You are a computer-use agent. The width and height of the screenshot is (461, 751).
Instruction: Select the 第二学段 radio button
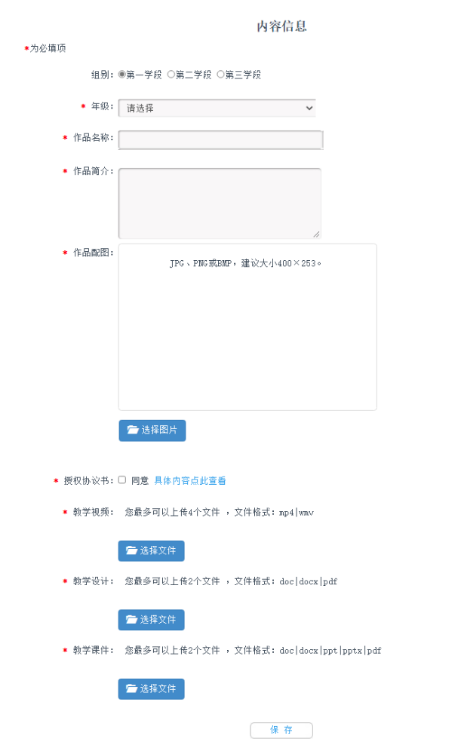(x=171, y=74)
